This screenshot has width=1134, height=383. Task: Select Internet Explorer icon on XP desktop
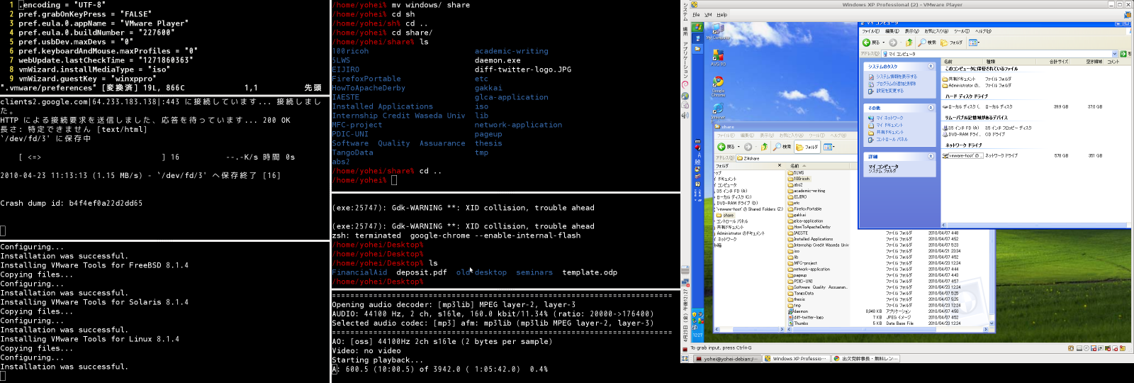coord(718,112)
